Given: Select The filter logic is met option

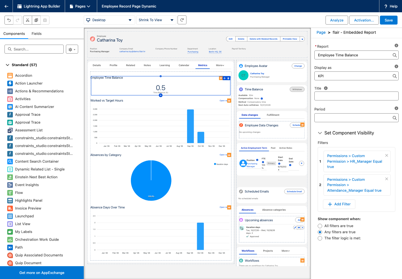Looking at the screenshot, I should pos(320,238).
